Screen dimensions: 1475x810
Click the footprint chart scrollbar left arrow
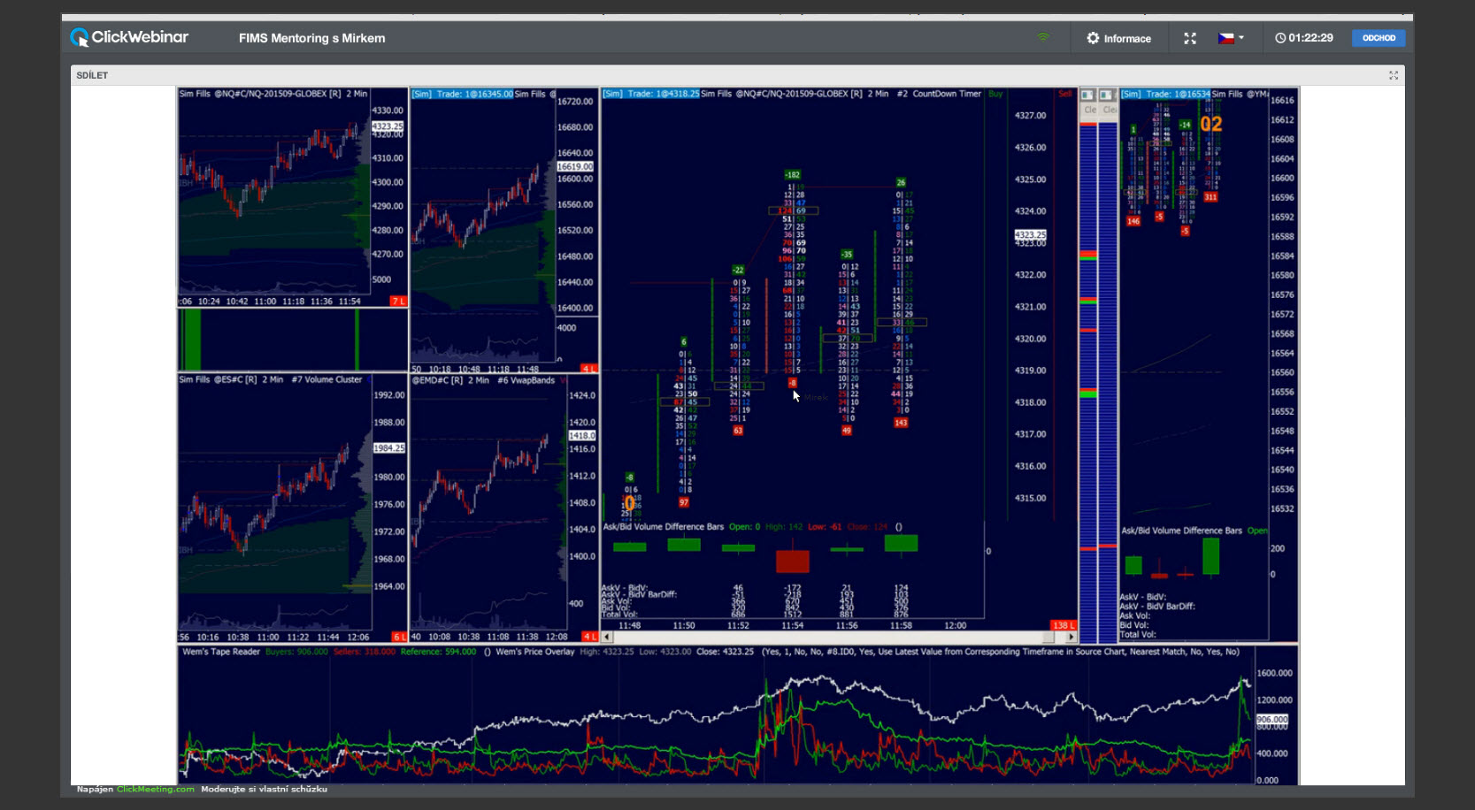(x=607, y=637)
